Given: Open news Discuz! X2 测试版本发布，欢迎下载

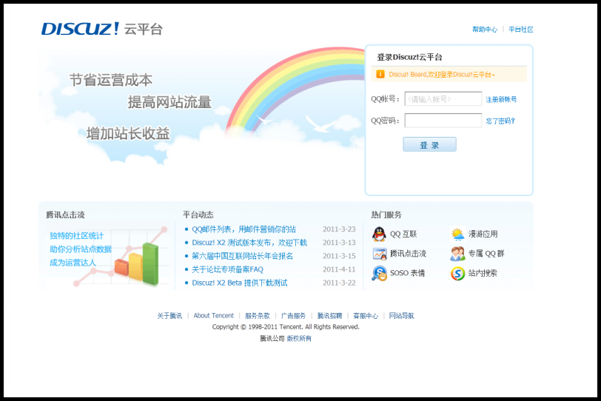Looking at the screenshot, I should click(249, 243).
